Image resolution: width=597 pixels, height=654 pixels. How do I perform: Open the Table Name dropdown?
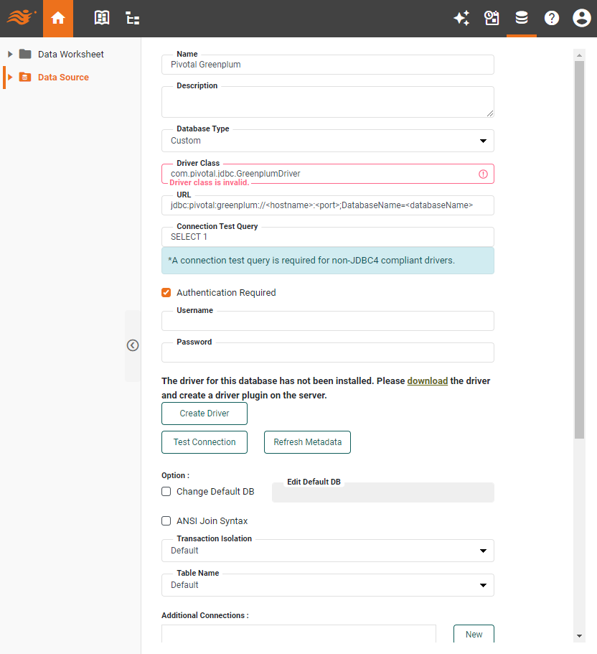coord(484,585)
